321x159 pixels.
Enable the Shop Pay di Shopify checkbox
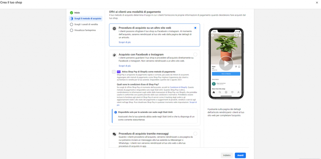click(x=114, y=72)
